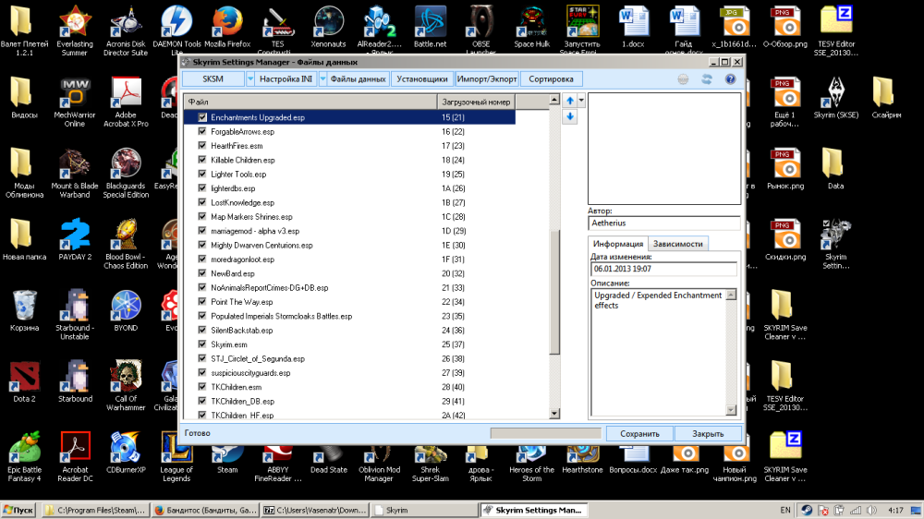Toggle NewBard.esp checkbox

202,273
